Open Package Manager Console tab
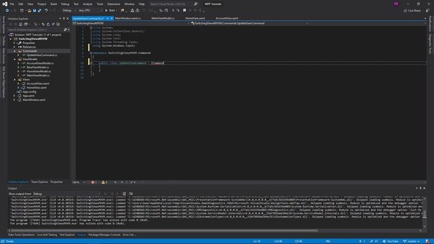Viewport: 434px width, 244px height. click(104, 235)
